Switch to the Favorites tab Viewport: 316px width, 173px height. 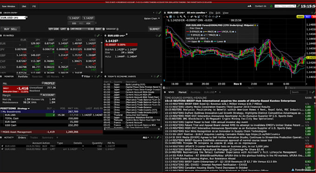pos(37,77)
